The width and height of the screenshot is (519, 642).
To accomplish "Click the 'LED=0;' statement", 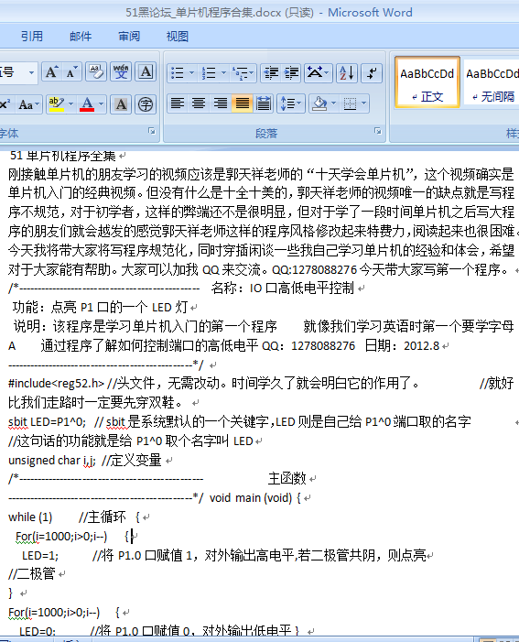I will pyautogui.click(x=38, y=630).
